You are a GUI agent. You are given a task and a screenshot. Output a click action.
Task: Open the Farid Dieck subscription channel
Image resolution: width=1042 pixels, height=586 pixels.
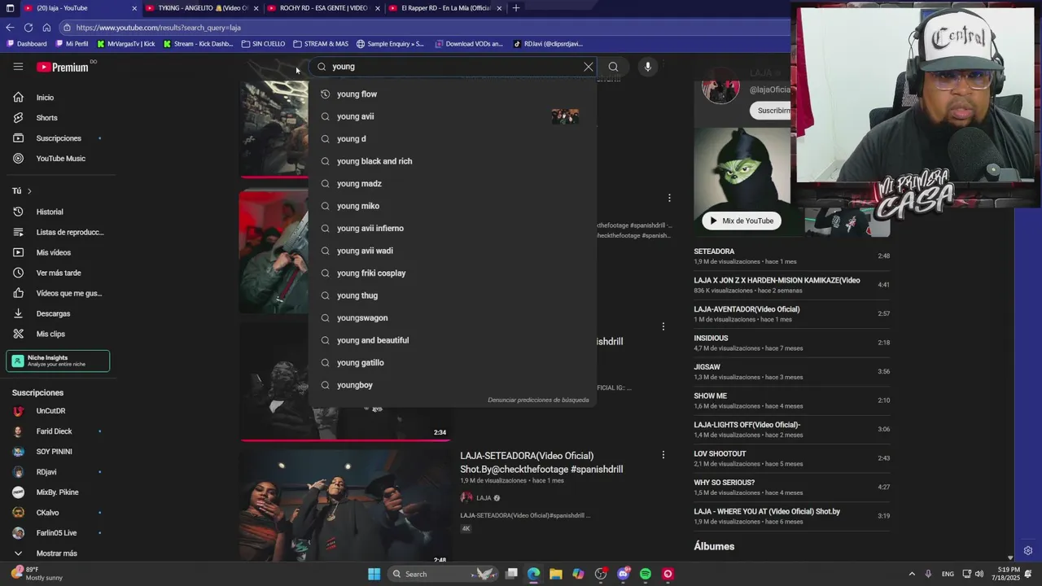tap(55, 431)
